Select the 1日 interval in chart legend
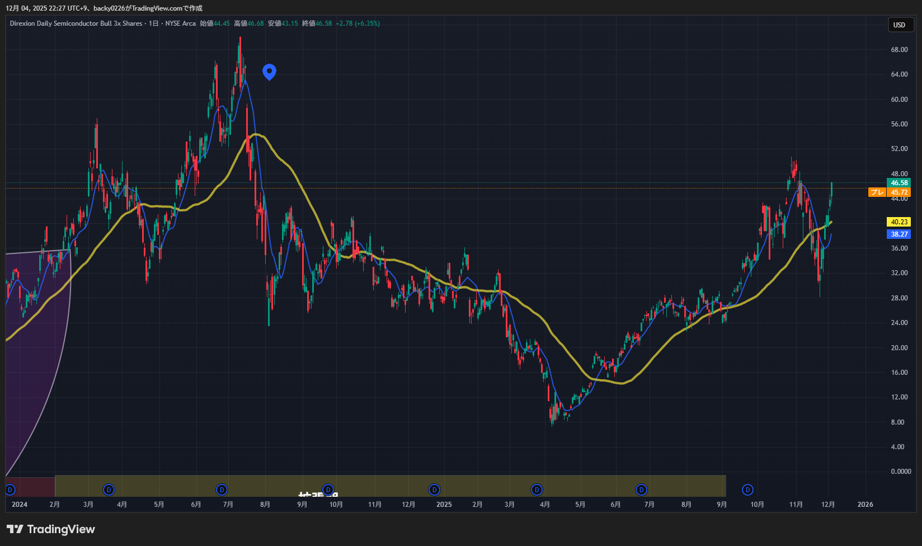 tap(153, 23)
